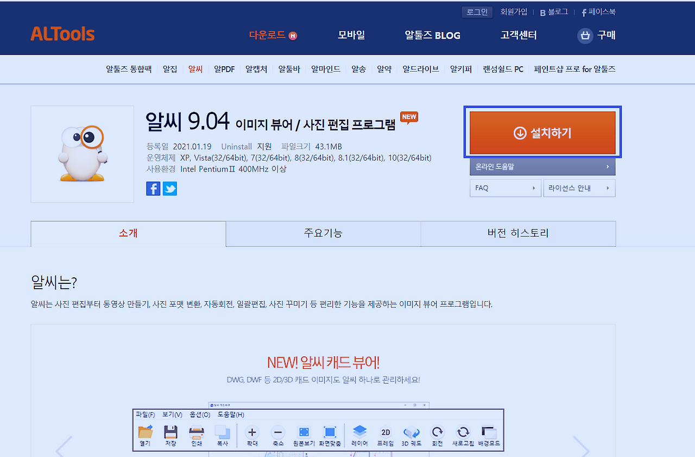
Task: Click the 회원가입 link
Action: coord(514,12)
